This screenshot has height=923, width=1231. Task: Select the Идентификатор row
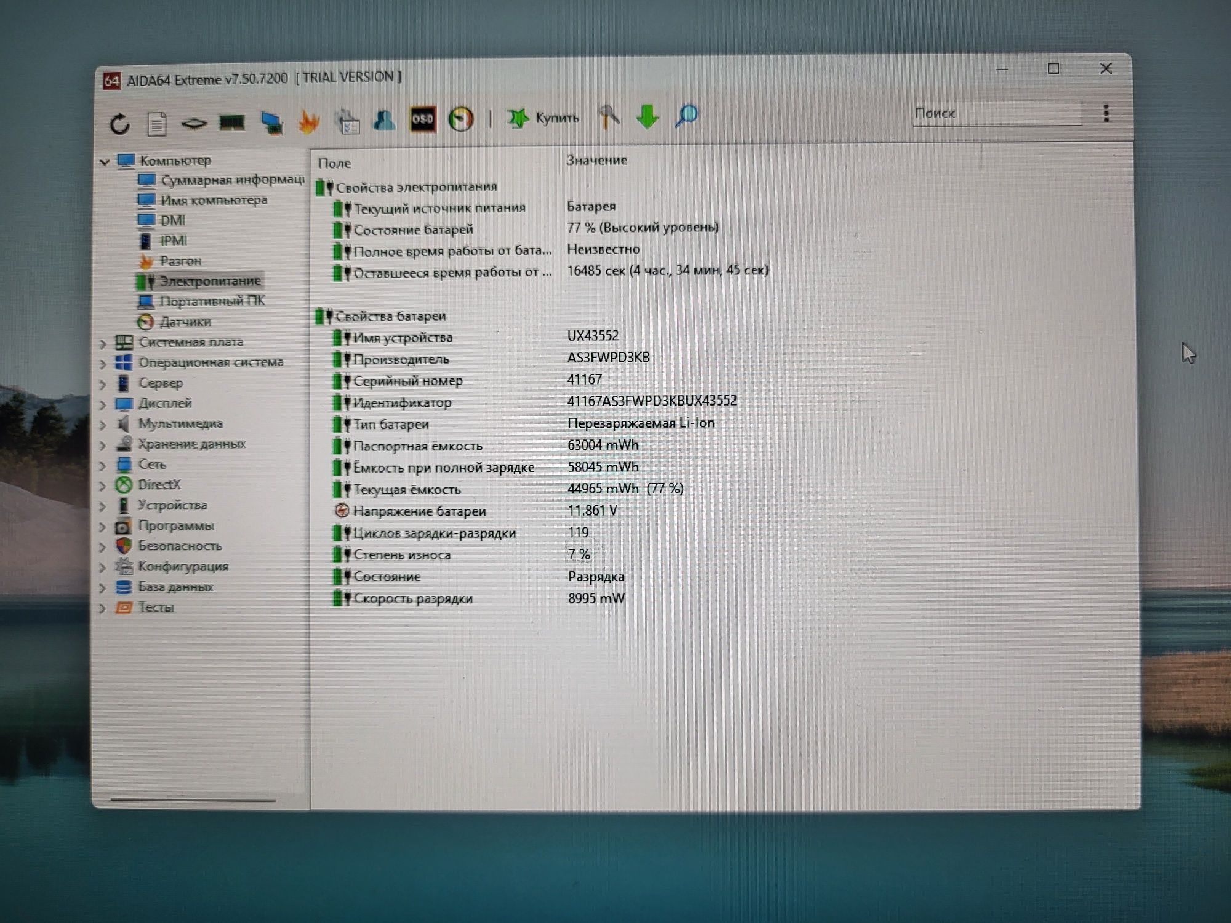(534, 402)
